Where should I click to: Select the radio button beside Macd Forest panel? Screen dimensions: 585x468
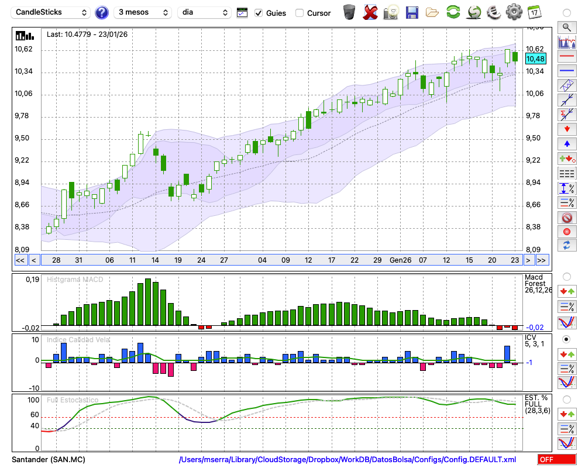[566, 276]
